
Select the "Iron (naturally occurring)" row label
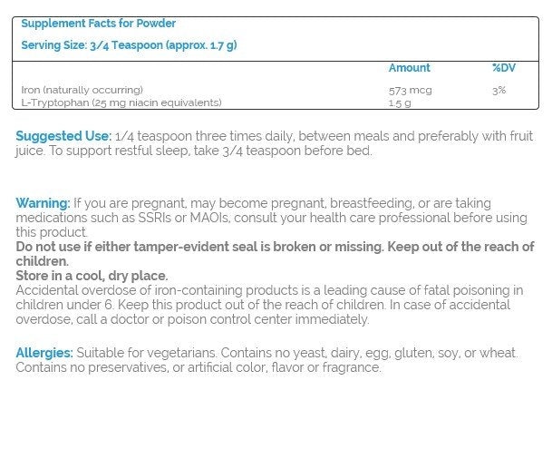pos(82,90)
